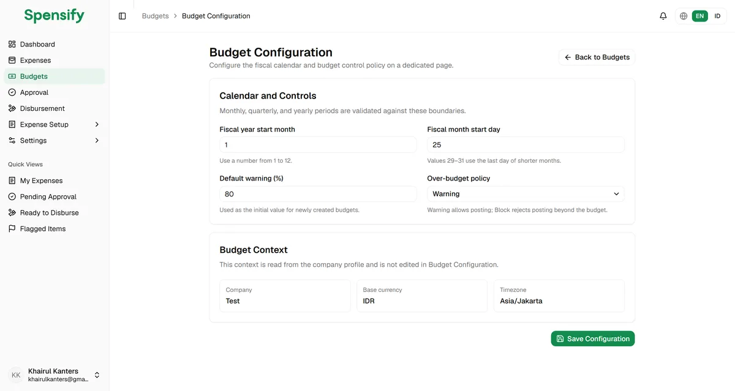Click the Expense Setup list icon

tap(12, 124)
